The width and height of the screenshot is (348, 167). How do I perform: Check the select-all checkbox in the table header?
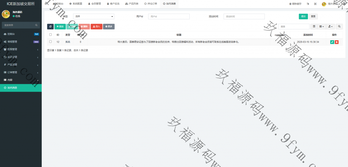coord(51,35)
